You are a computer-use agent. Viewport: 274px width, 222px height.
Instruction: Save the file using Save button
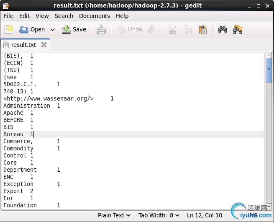pyautogui.click(x=74, y=29)
